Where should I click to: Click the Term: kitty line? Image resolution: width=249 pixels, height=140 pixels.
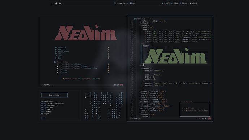[46, 111]
